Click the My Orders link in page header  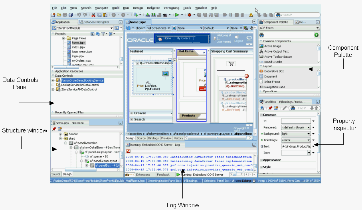[x=183, y=39]
